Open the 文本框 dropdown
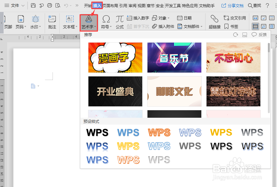 [x=70, y=22]
